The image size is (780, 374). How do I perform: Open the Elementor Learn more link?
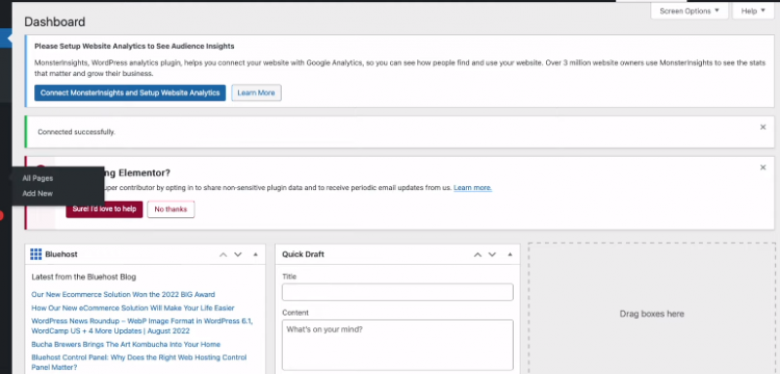coord(473,188)
